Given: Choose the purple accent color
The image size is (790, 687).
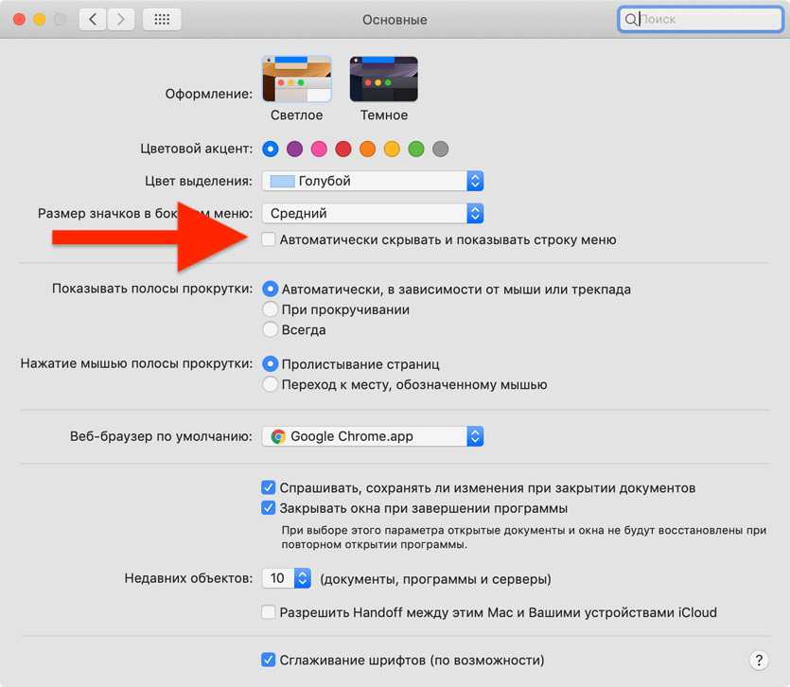Looking at the screenshot, I should [295, 149].
